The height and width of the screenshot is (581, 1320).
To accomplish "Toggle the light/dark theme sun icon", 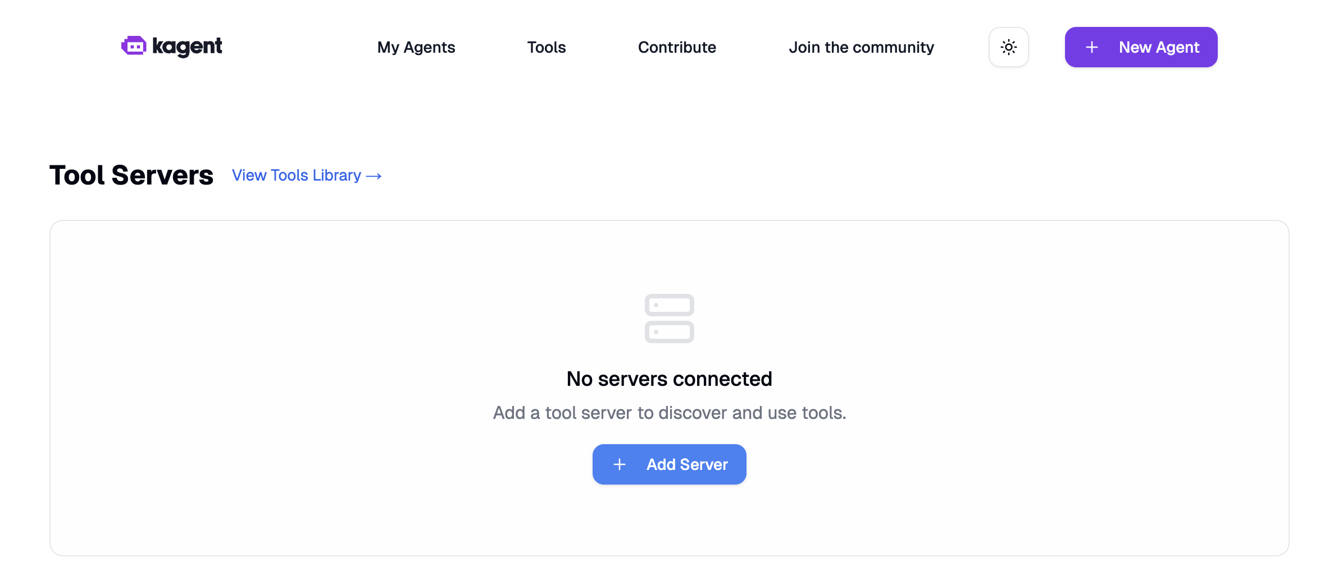I will tap(1008, 47).
